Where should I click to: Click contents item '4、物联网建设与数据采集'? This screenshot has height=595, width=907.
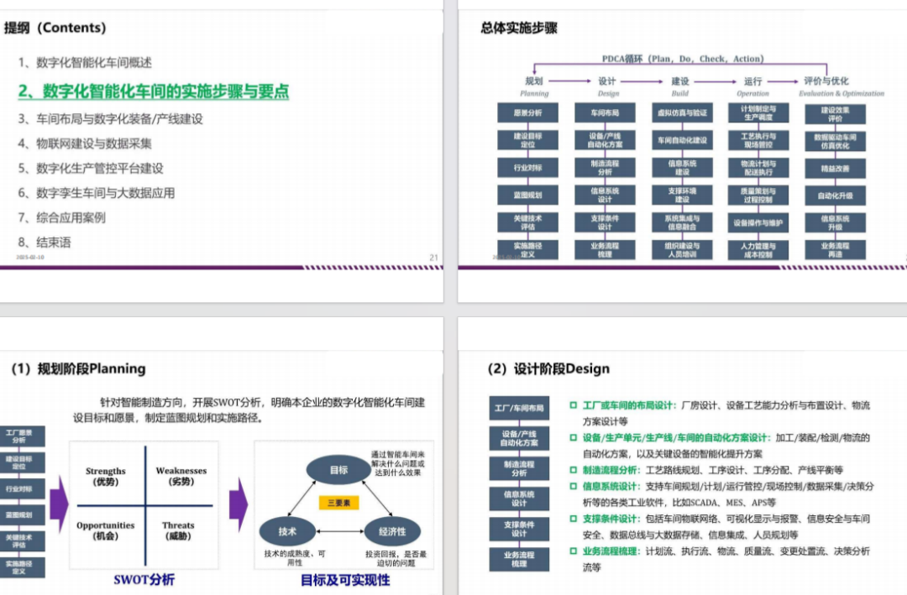(x=85, y=144)
